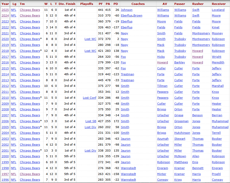Image resolution: width=230 pixels, height=183 pixels.
Task: Click Hutchinson passer link
Action: [182, 133]
